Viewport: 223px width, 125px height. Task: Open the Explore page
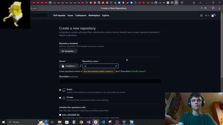tap(106, 15)
